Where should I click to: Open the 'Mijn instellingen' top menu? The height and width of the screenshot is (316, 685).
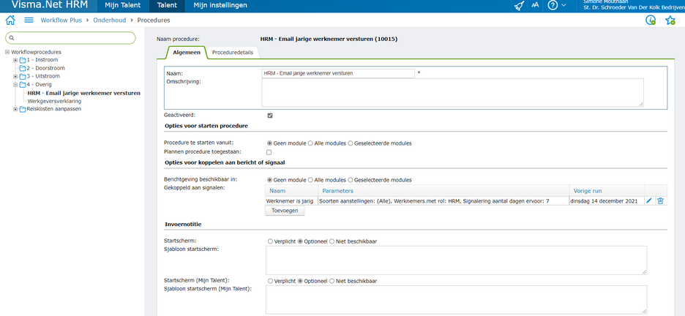(x=220, y=5)
